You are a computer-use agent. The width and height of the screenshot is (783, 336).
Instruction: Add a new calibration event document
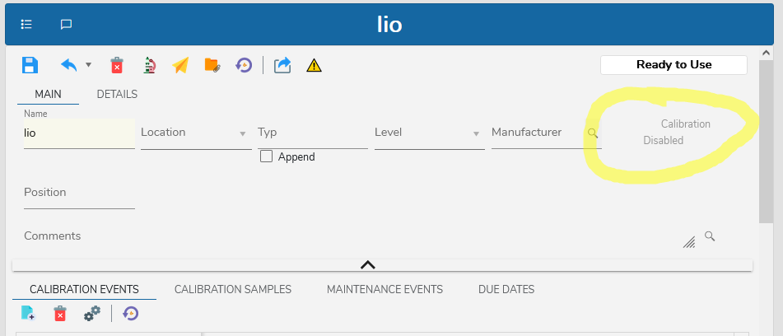[x=28, y=313]
